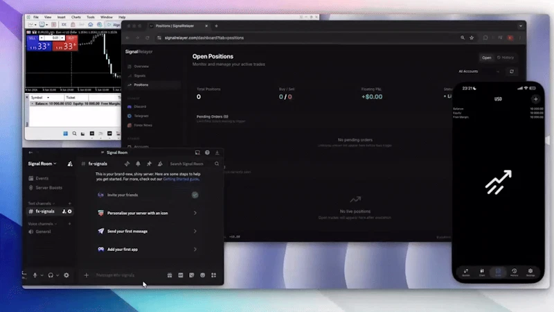554x312 pixels.
Task: Click the plus add-account button on phone
Action: (535, 99)
